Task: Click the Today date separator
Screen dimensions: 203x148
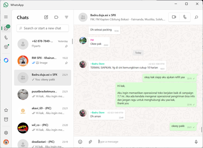Action: click(138, 53)
